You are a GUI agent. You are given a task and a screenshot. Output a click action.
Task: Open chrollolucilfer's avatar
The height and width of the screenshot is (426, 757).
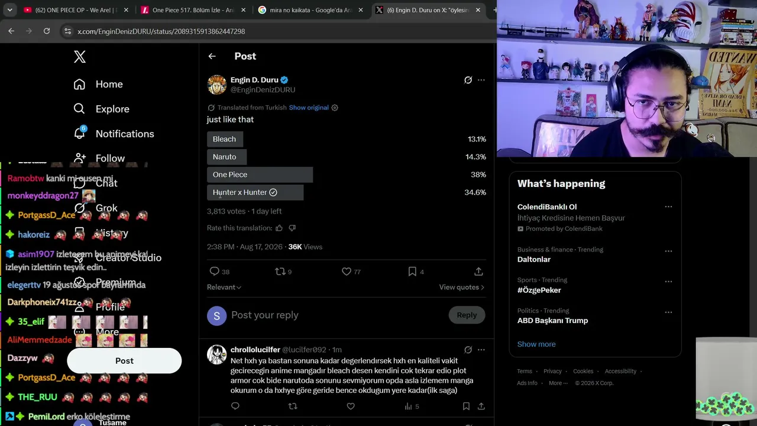click(x=217, y=354)
